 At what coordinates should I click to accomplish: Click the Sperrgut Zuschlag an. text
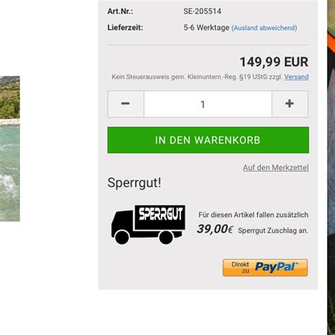pyautogui.click(x=273, y=230)
